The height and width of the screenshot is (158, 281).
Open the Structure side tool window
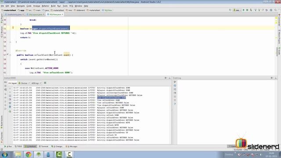point(2,32)
